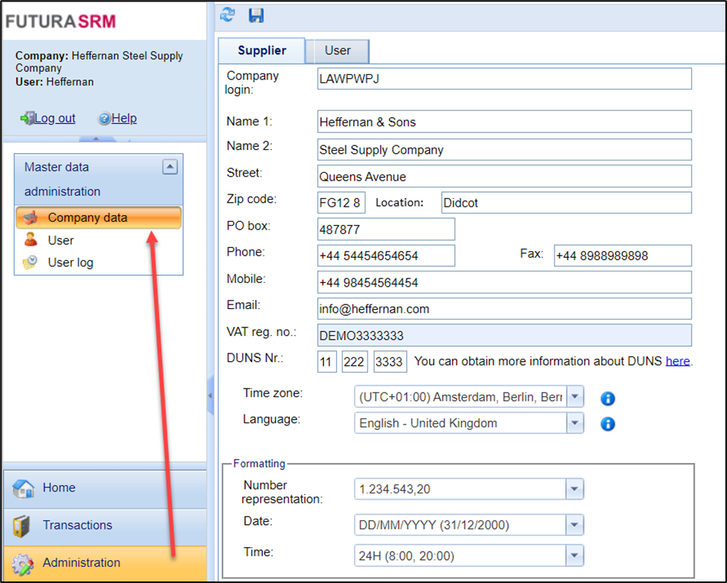Open the Language dropdown

[x=575, y=423]
